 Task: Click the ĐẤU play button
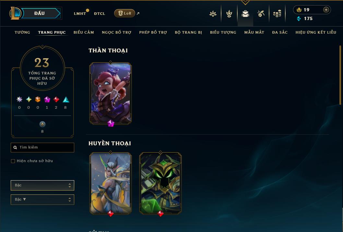pos(41,13)
